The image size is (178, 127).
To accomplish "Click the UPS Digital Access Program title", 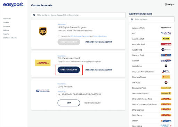I will click(x=72, y=28).
